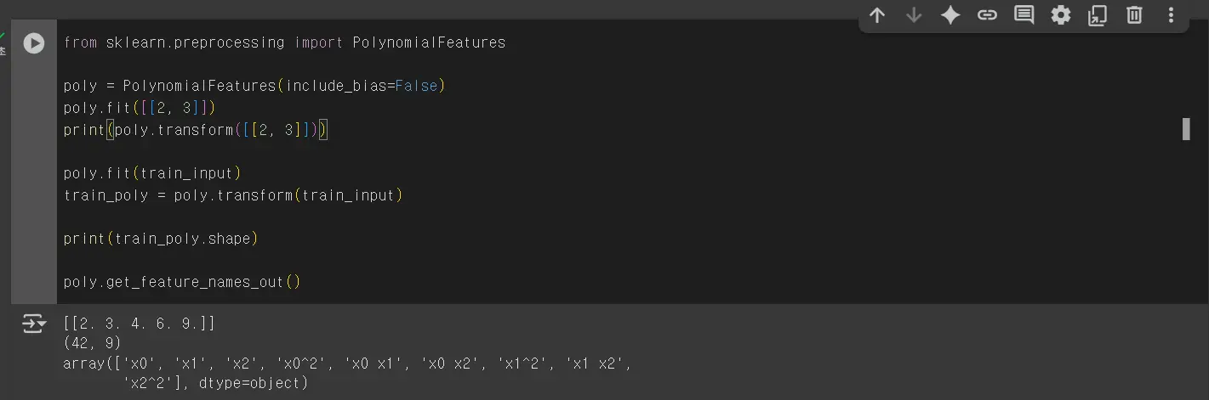Click the print(train_poly.shape) line
Screen dimensions: 1209x400
161,239
